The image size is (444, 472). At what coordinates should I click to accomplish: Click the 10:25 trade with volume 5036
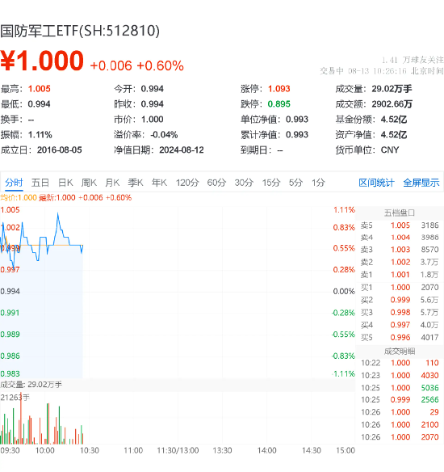tap(400, 388)
